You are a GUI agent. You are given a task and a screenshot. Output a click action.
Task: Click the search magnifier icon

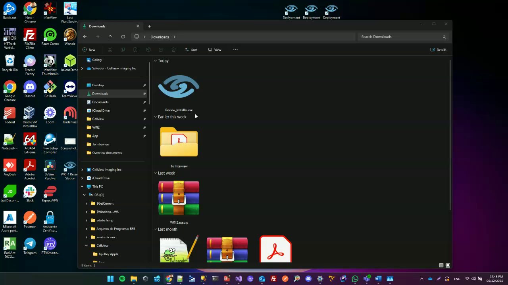444,37
